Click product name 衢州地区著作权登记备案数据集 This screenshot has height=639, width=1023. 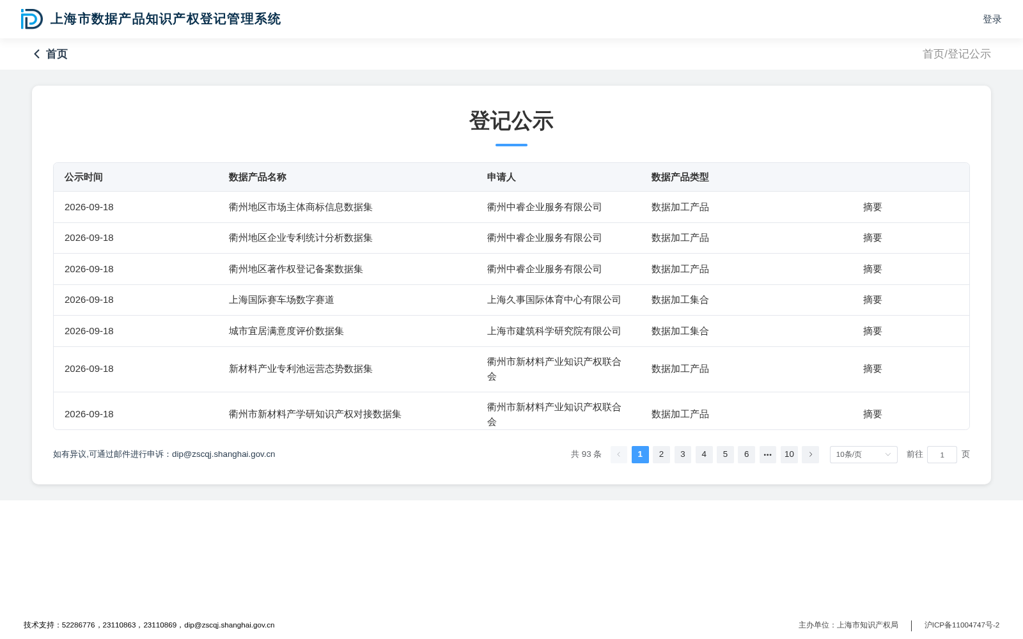296,269
